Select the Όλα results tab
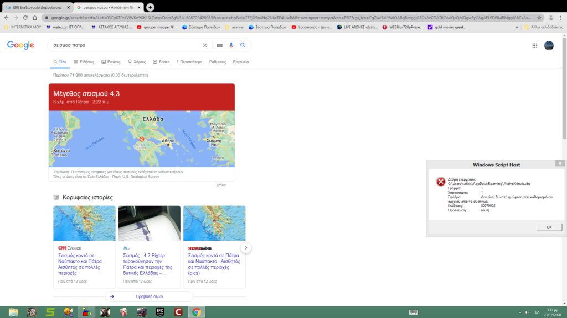The height and width of the screenshot is (318, 567). coord(60,62)
